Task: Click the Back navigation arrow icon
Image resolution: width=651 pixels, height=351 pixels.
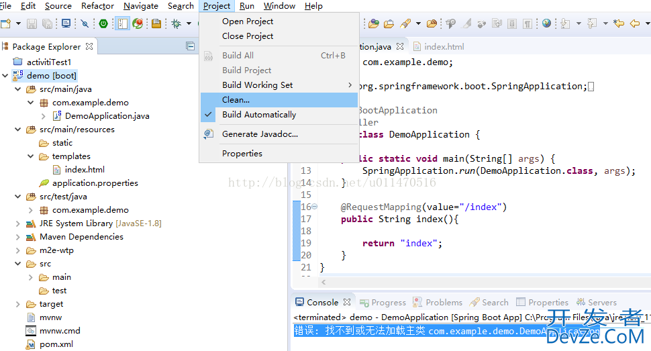Action: [x=635, y=23]
